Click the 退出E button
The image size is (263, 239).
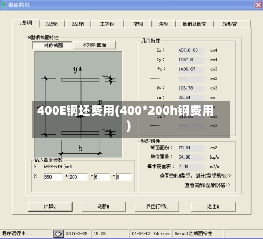click(214, 206)
